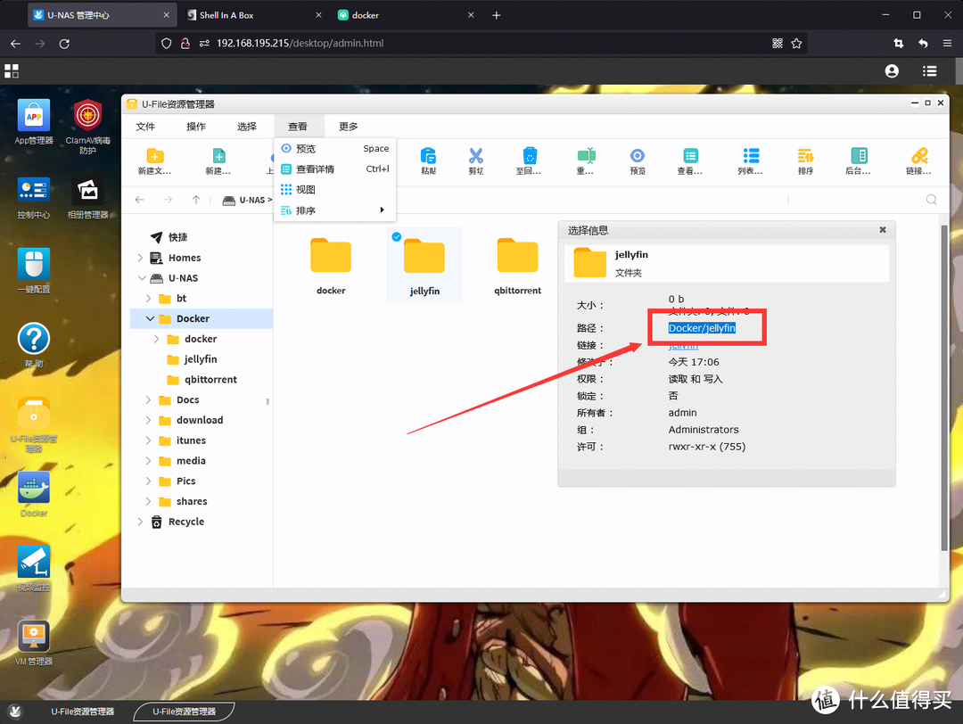This screenshot has width=963, height=724.
Task: Select 查看详情 from the open menu
Action: [316, 169]
